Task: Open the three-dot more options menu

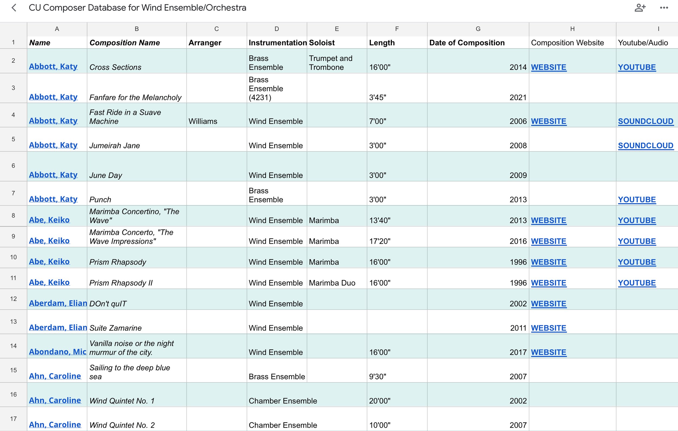Action: click(664, 8)
